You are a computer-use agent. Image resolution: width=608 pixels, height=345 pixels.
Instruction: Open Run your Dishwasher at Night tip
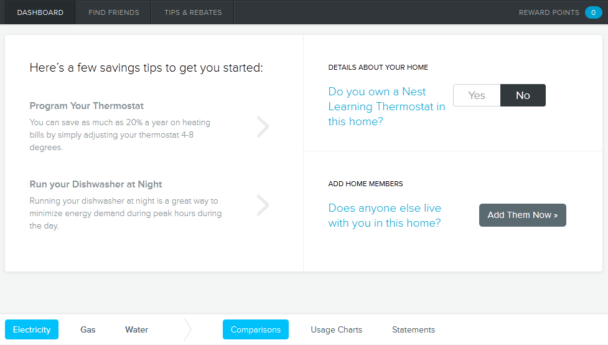tap(96, 184)
